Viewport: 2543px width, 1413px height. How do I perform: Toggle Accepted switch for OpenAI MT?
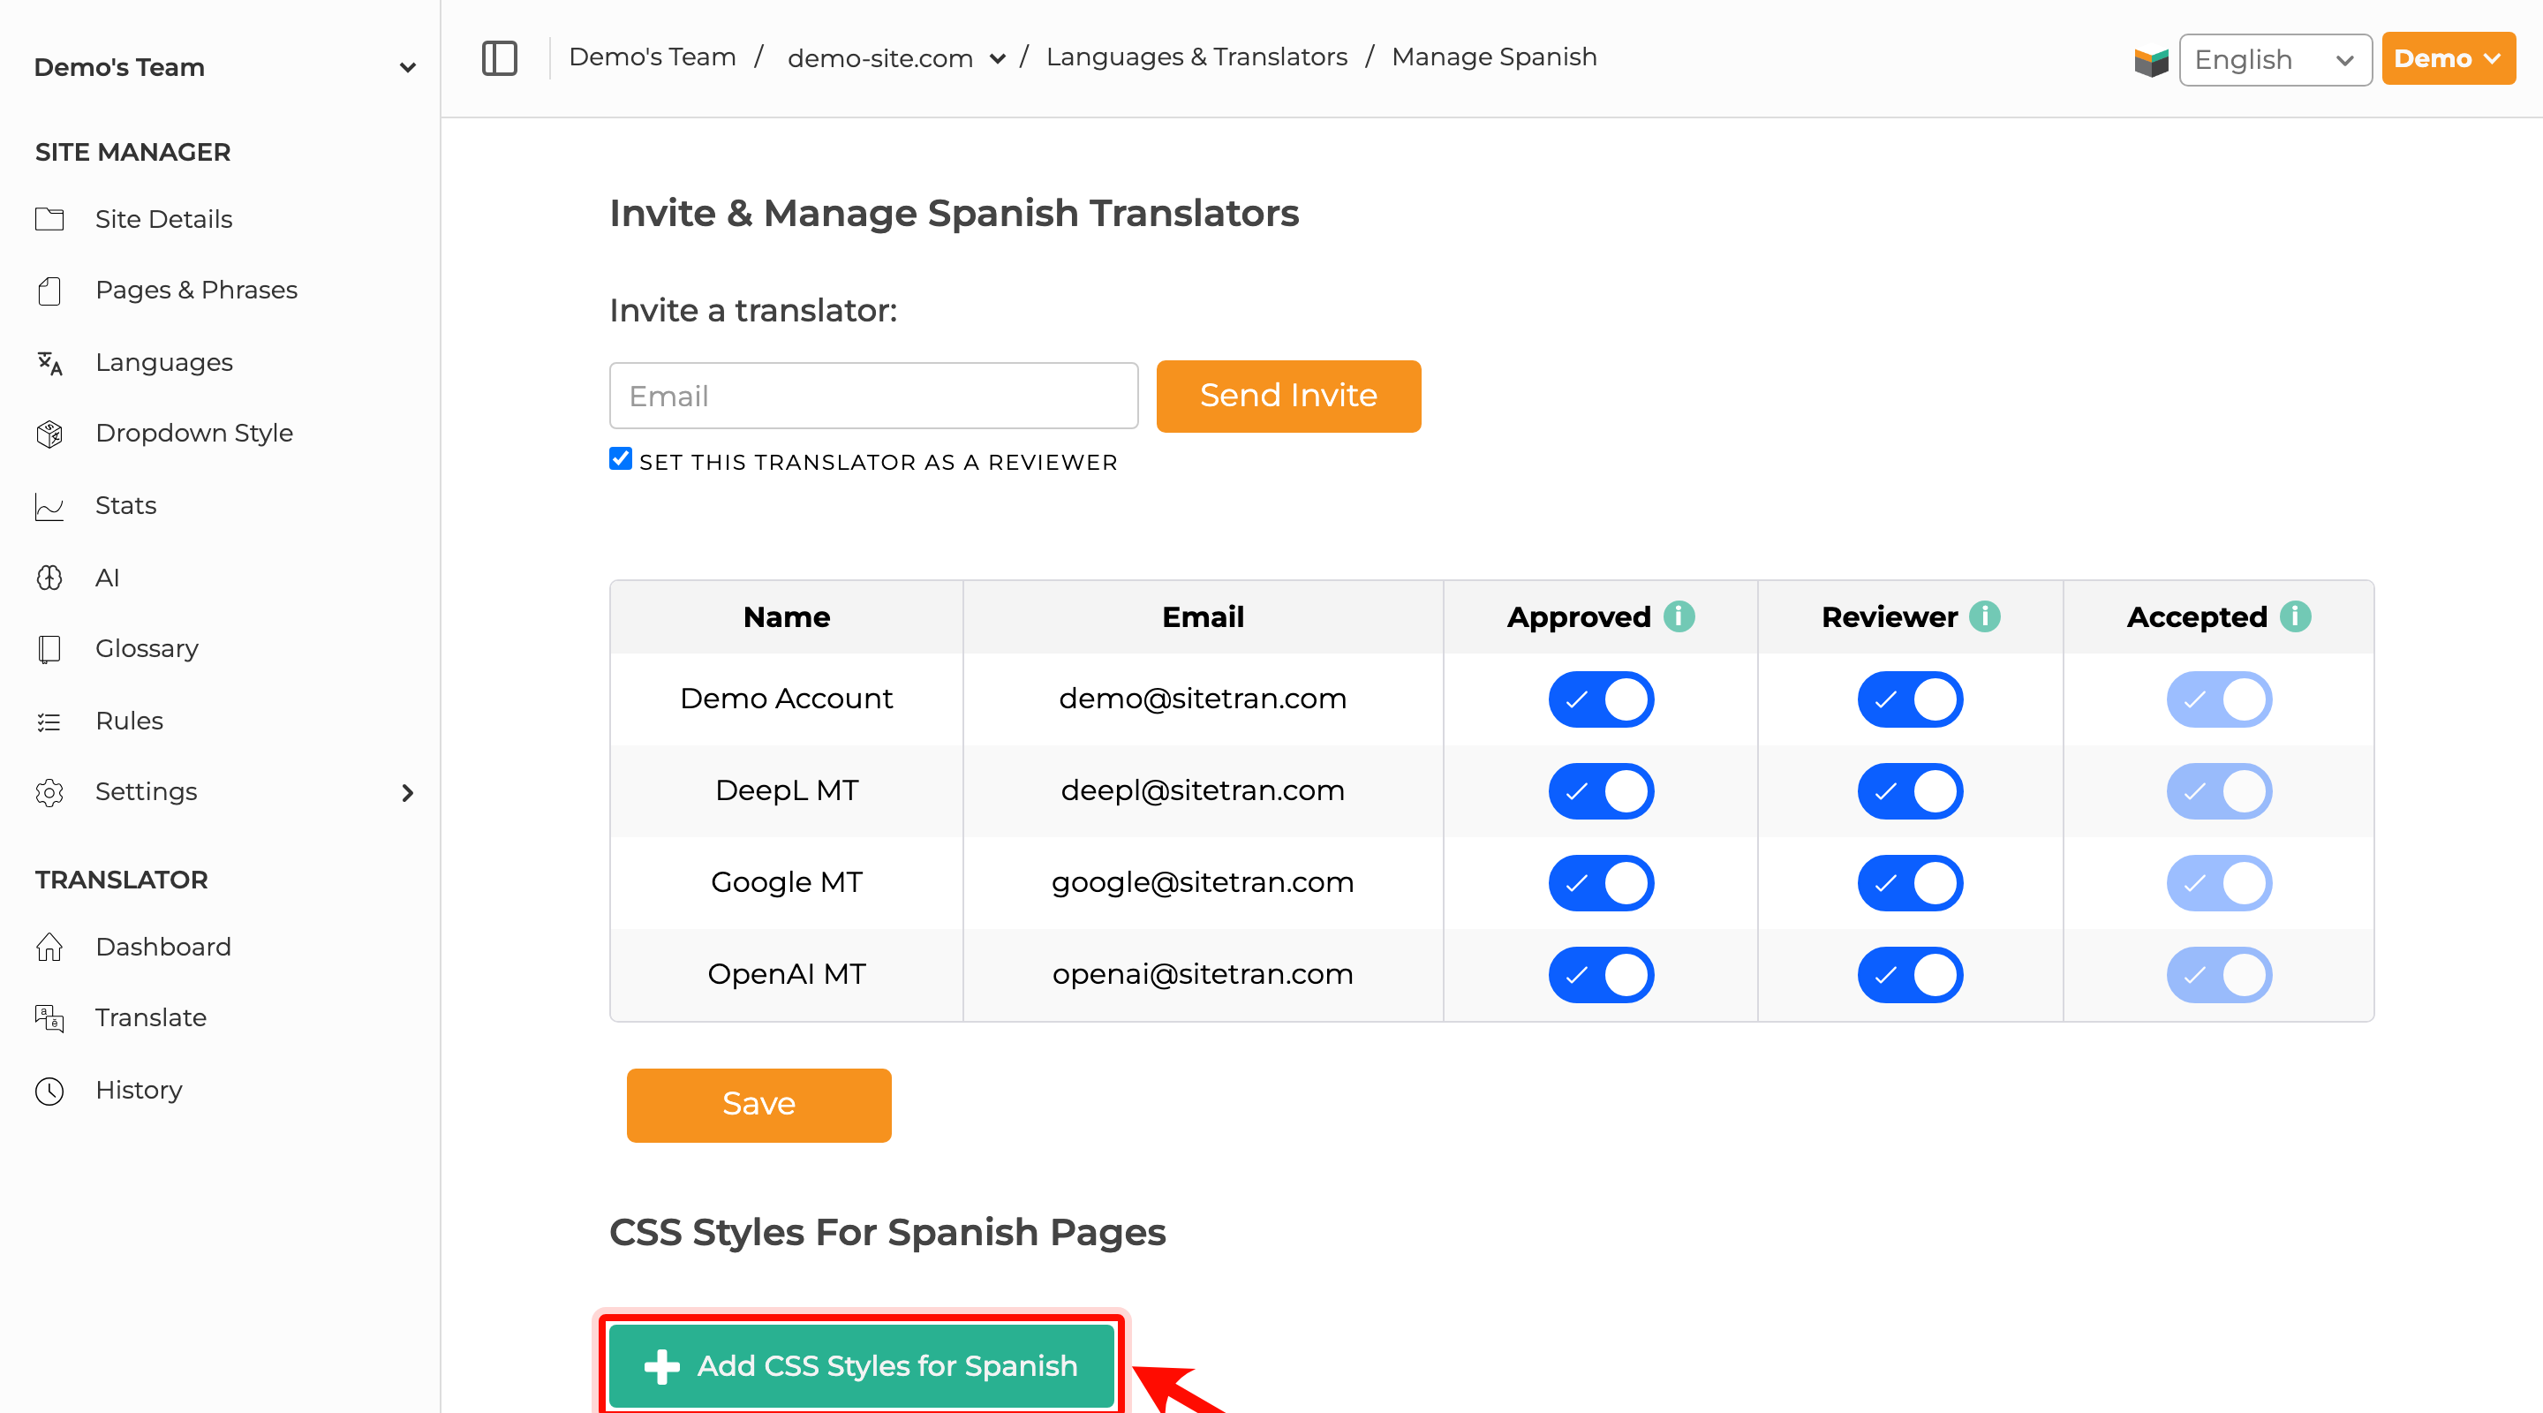[x=2218, y=975]
